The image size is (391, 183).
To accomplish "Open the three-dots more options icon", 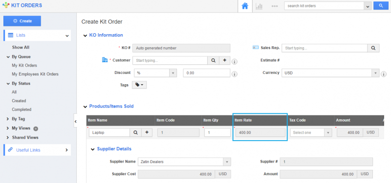I will (x=275, y=6).
